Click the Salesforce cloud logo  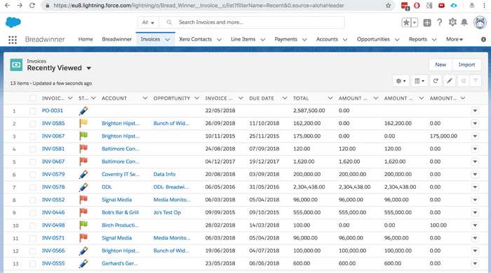click(13, 22)
